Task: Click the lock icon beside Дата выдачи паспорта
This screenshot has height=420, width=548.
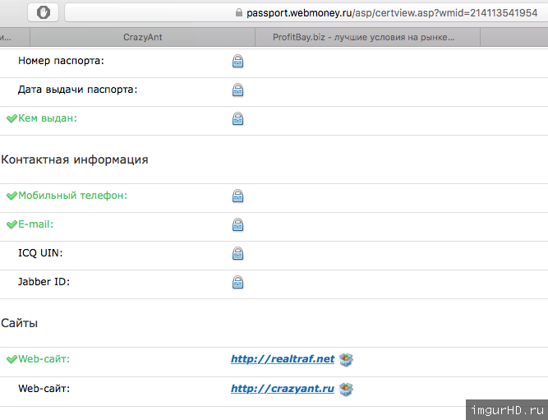Action: pyautogui.click(x=237, y=90)
